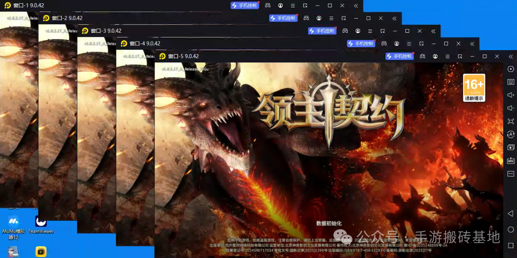The width and height of the screenshot is (517, 258).
Task: Open the keymapping gamepad icon on 窗口-5
Action: (x=422, y=56)
